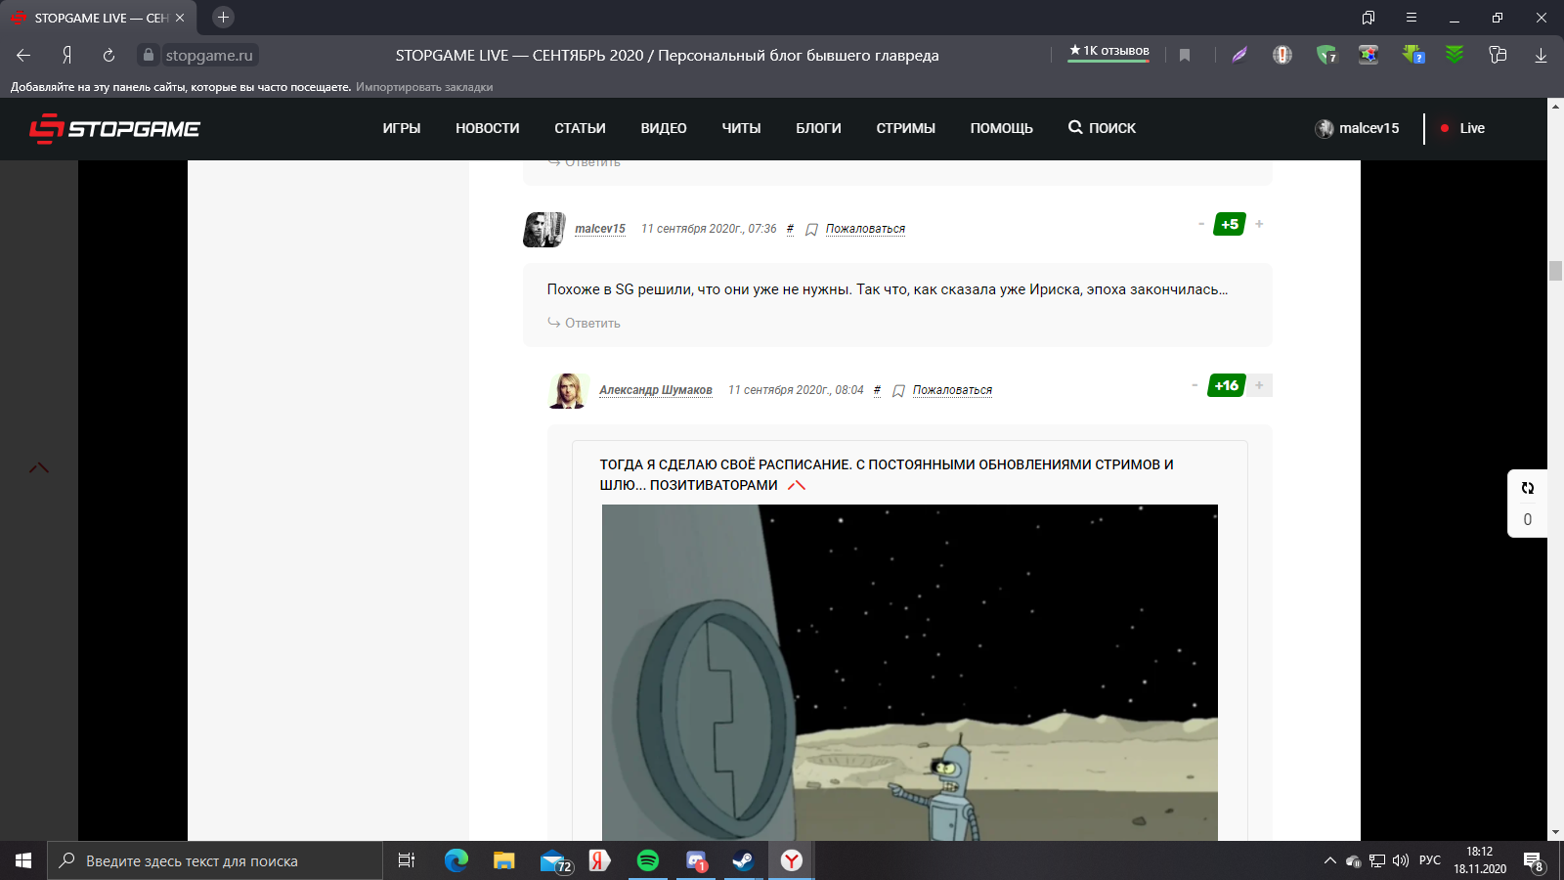The height and width of the screenshot is (880, 1564).
Task: Show hidden system tray icons
Action: [x=1329, y=860]
